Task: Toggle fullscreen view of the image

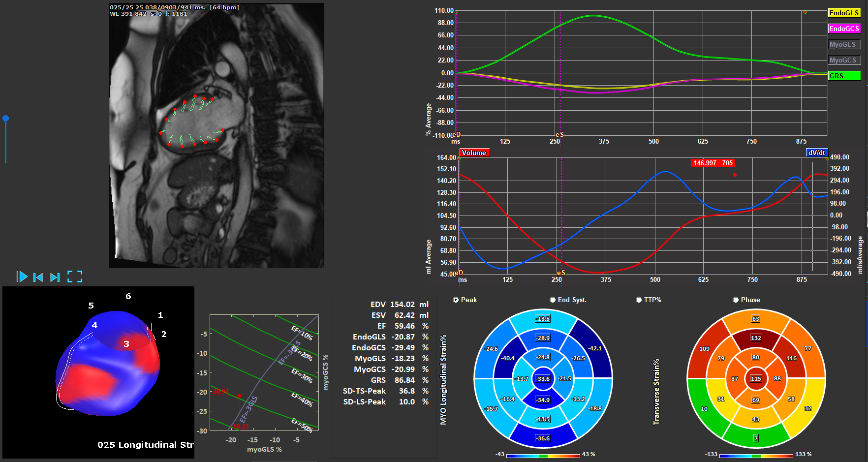Action: [75, 277]
